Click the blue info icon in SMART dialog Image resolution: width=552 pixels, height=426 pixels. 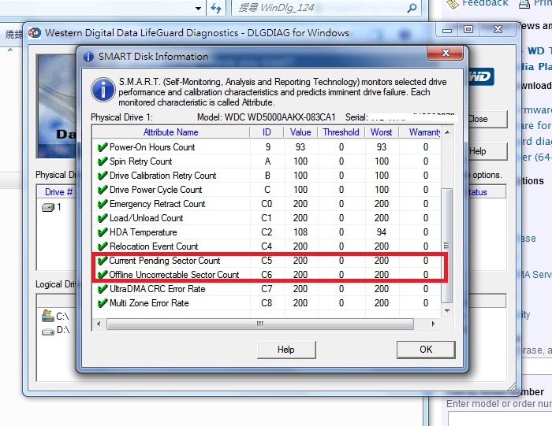pos(103,90)
